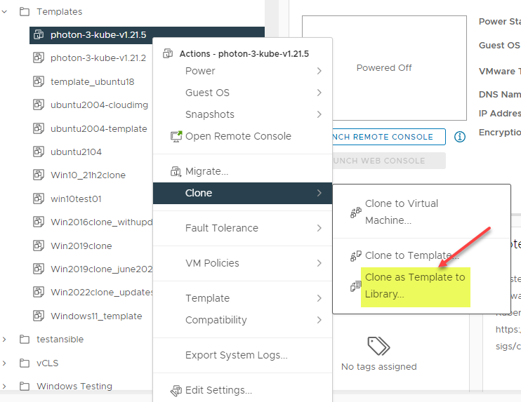Click the template_ubuntu18 template icon
This screenshot has height=402, width=521.
(39, 81)
